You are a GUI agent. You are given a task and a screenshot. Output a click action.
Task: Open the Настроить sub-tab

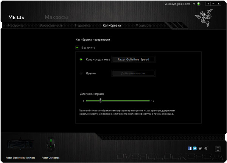16,25
